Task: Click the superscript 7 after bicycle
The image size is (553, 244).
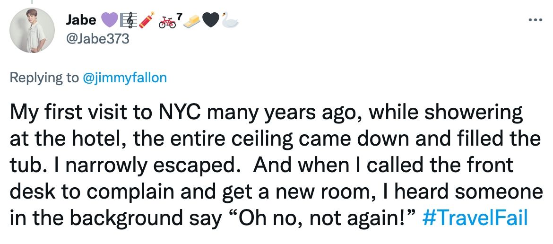Action: pyautogui.click(x=179, y=16)
